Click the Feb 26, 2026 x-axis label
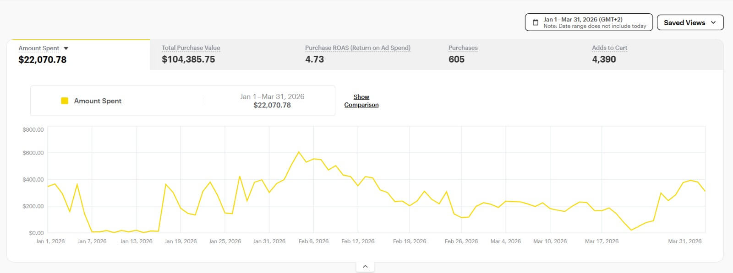 tap(461, 241)
